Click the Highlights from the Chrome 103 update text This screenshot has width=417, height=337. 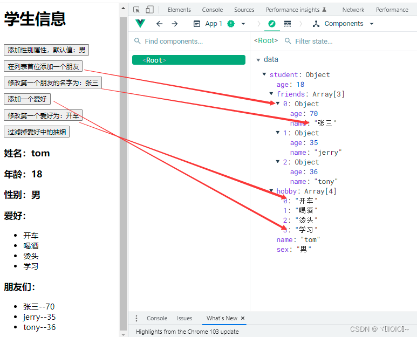click(187, 332)
